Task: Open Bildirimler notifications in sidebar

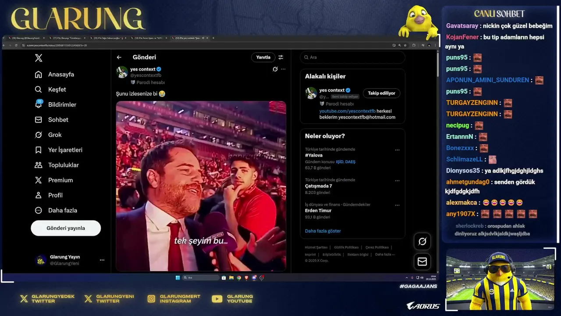Action: click(56, 104)
